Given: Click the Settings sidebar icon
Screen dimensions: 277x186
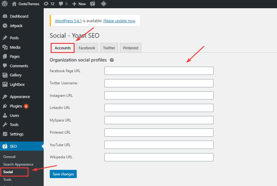Looking at the screenshot, I should 5,134.
